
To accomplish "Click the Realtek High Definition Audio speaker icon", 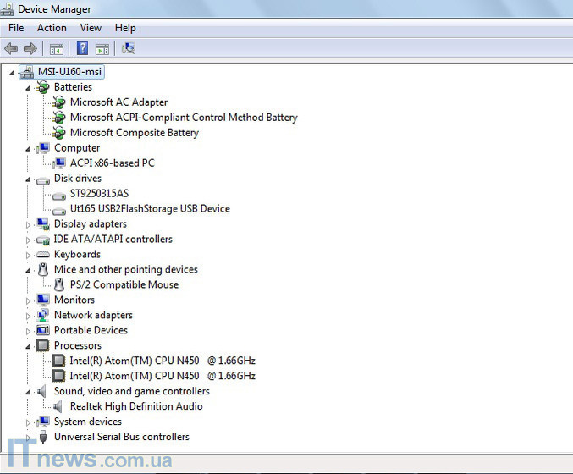I will pos(58,406).
